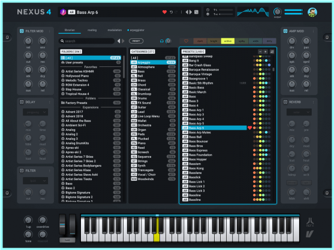Select the spiky tag filter
The height and width of the screenshot is (250, 334).
242,41
